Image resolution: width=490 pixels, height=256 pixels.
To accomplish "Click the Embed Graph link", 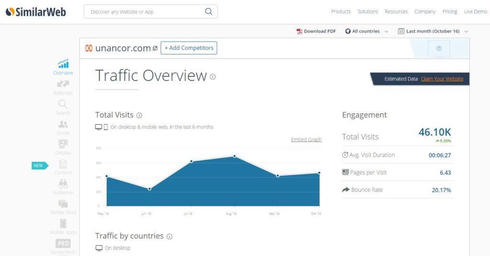I will coord(306,139).
